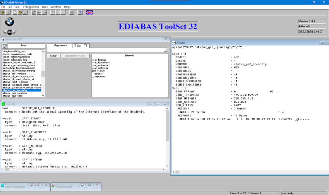
Task: Open the File menu
Action: point(3,7)
